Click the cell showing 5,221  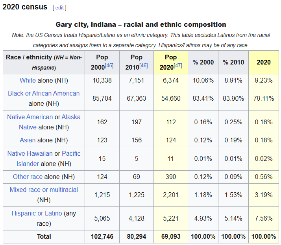click(x=171, y=219)
